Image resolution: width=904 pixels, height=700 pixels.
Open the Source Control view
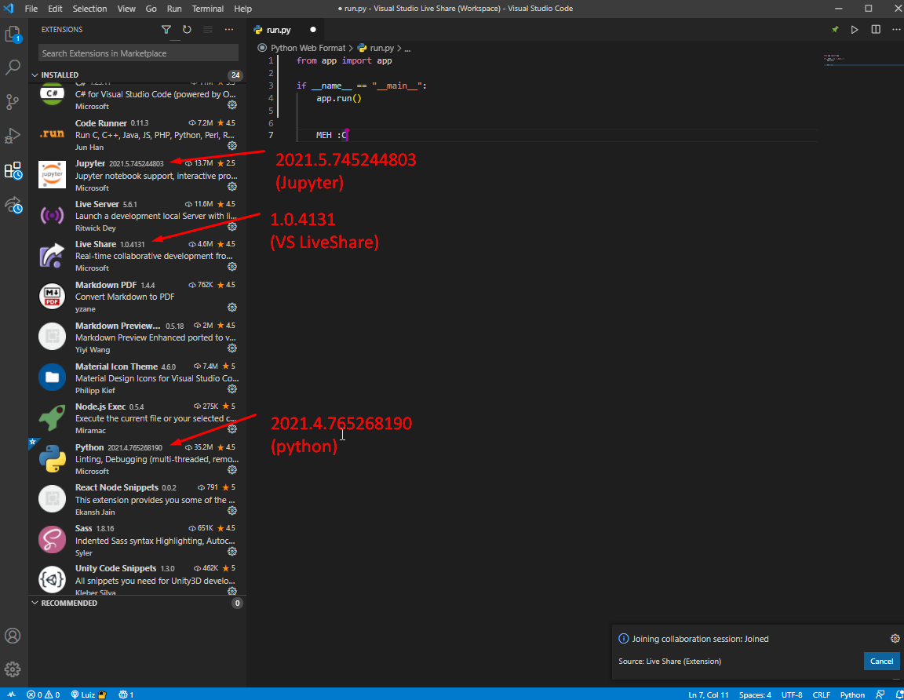[13, 102]
